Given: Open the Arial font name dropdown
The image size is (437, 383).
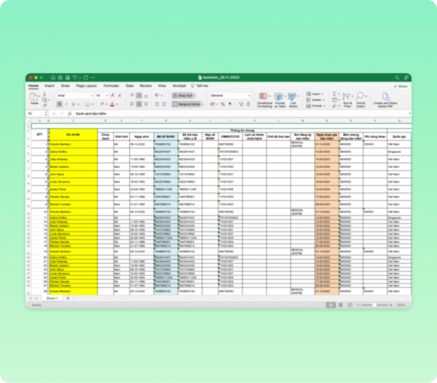Looking at the screenshot, I should (x=74, y=96).
